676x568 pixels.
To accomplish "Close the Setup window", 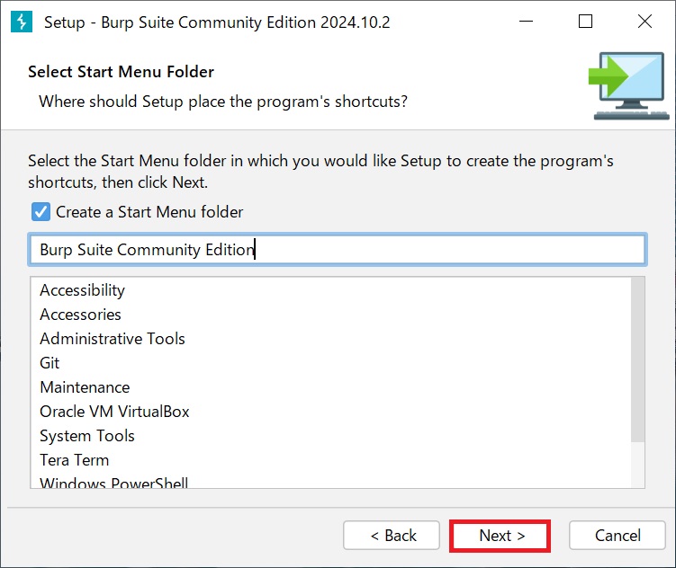I will coord(644,21).
